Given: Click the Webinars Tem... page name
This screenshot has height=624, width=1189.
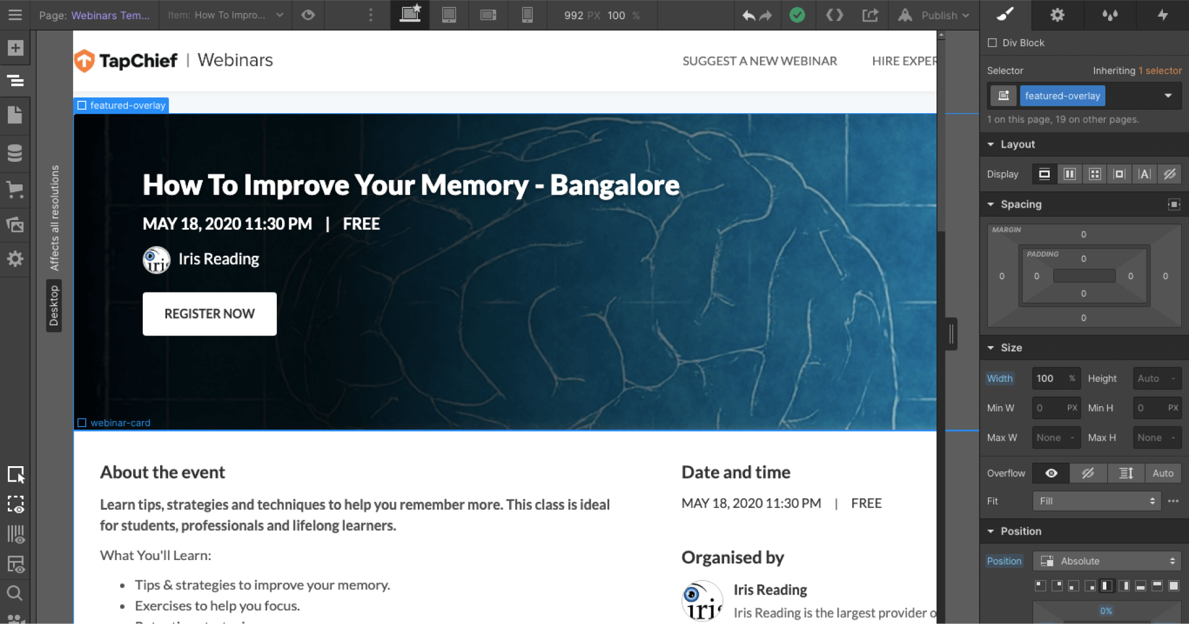Looking at the screenshot, I should (110, 15).
